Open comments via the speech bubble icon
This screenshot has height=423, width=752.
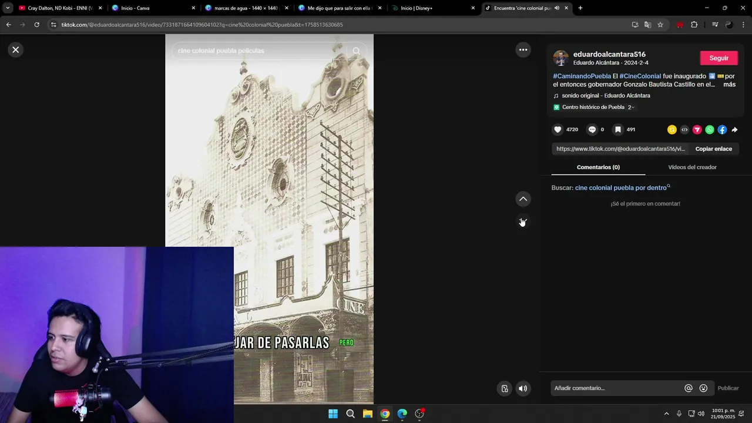pos(592,130)
